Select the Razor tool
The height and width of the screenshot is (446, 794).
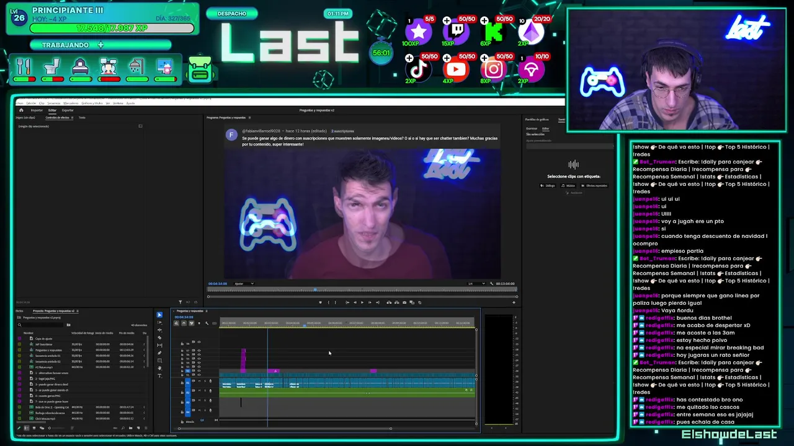pyautogui.click(x=159, y=338)
